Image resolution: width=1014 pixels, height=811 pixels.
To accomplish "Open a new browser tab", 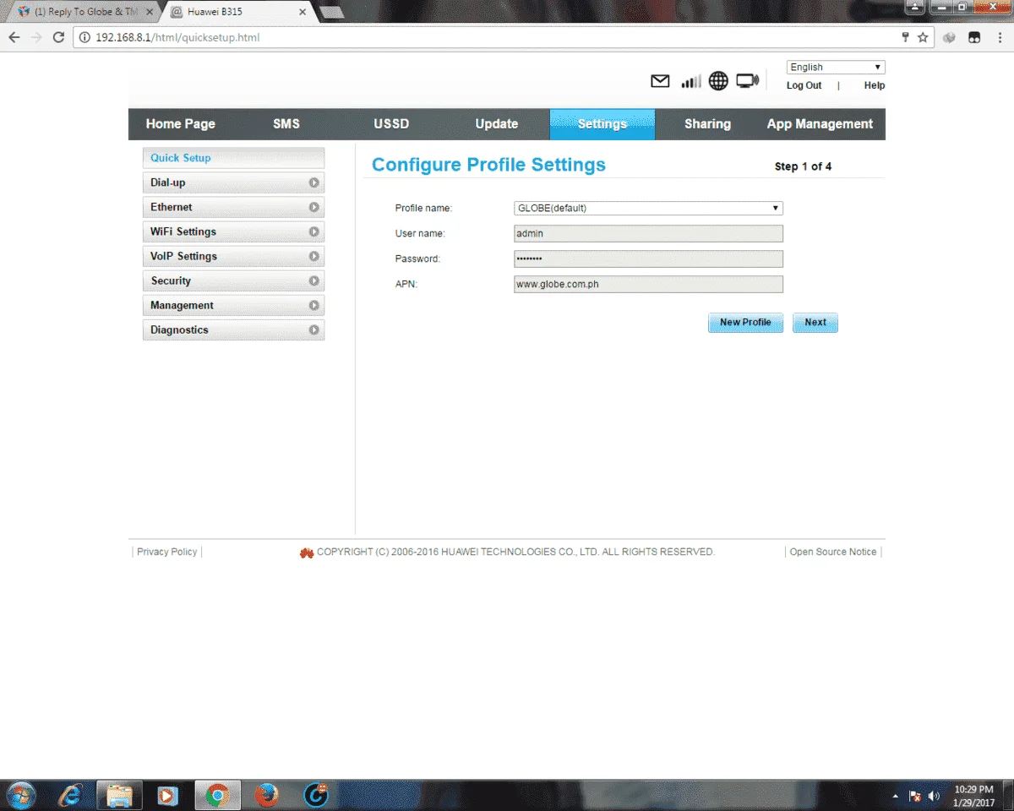I will (x=331, y=13).
